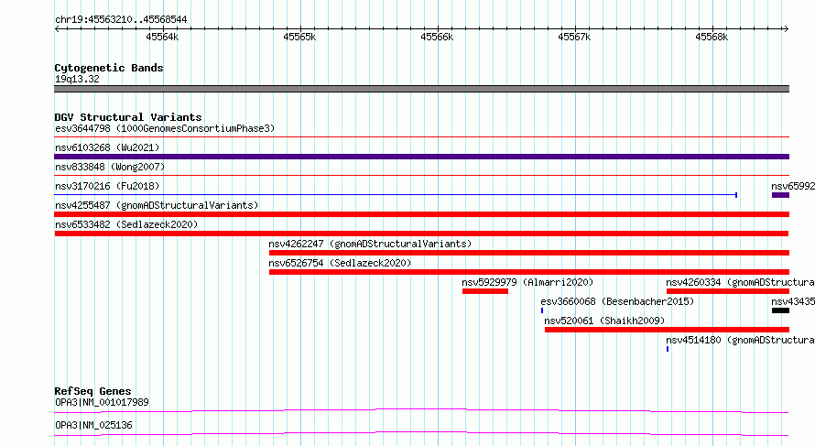Click the tiny blue esv3660068 marker
Image resolution: width=815 pixels, height=446 pixels.
tap(542, 310)
